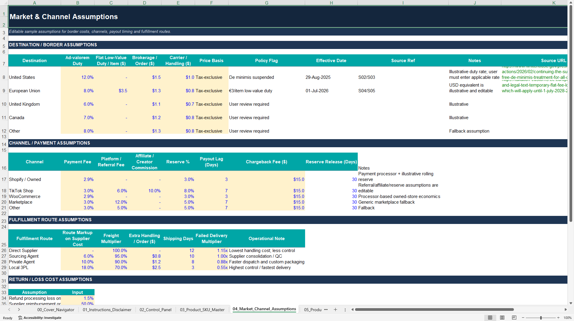The image size is (574, 321).
Task: Select the Reserve Release (Days) header
Action: click(x=331, y=162)
